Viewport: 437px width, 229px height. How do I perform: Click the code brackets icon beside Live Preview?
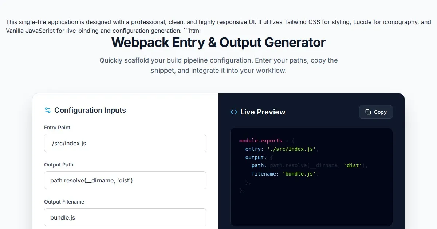(x=234, y=112)
